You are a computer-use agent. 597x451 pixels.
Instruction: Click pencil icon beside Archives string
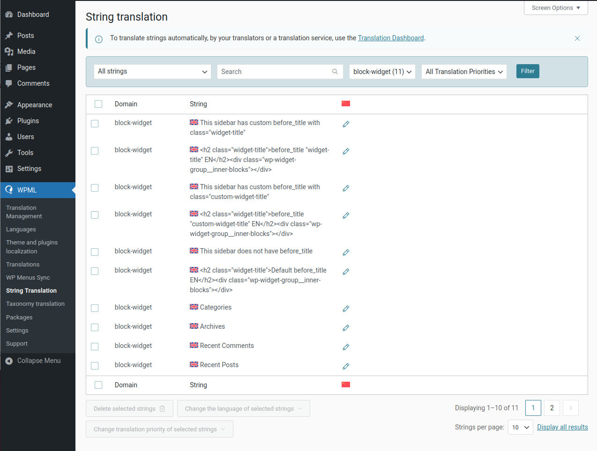point(346,328)
